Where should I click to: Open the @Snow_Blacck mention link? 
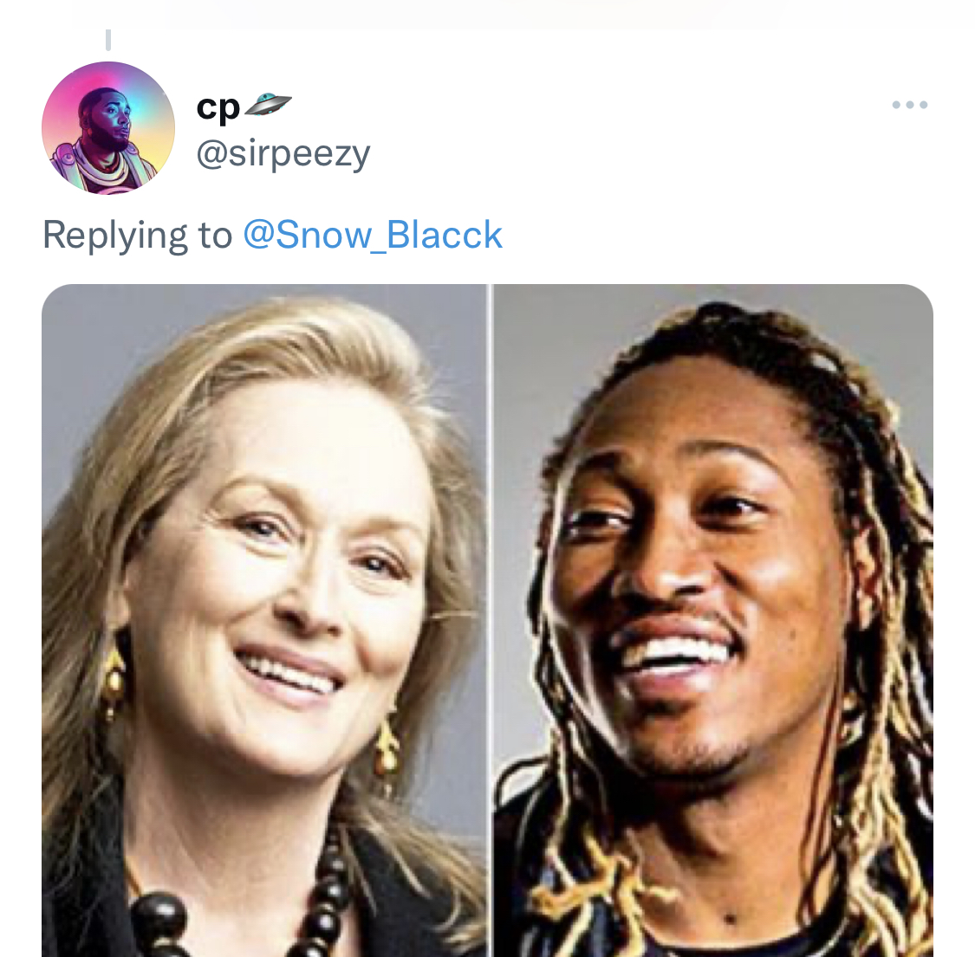click(373, 235)
